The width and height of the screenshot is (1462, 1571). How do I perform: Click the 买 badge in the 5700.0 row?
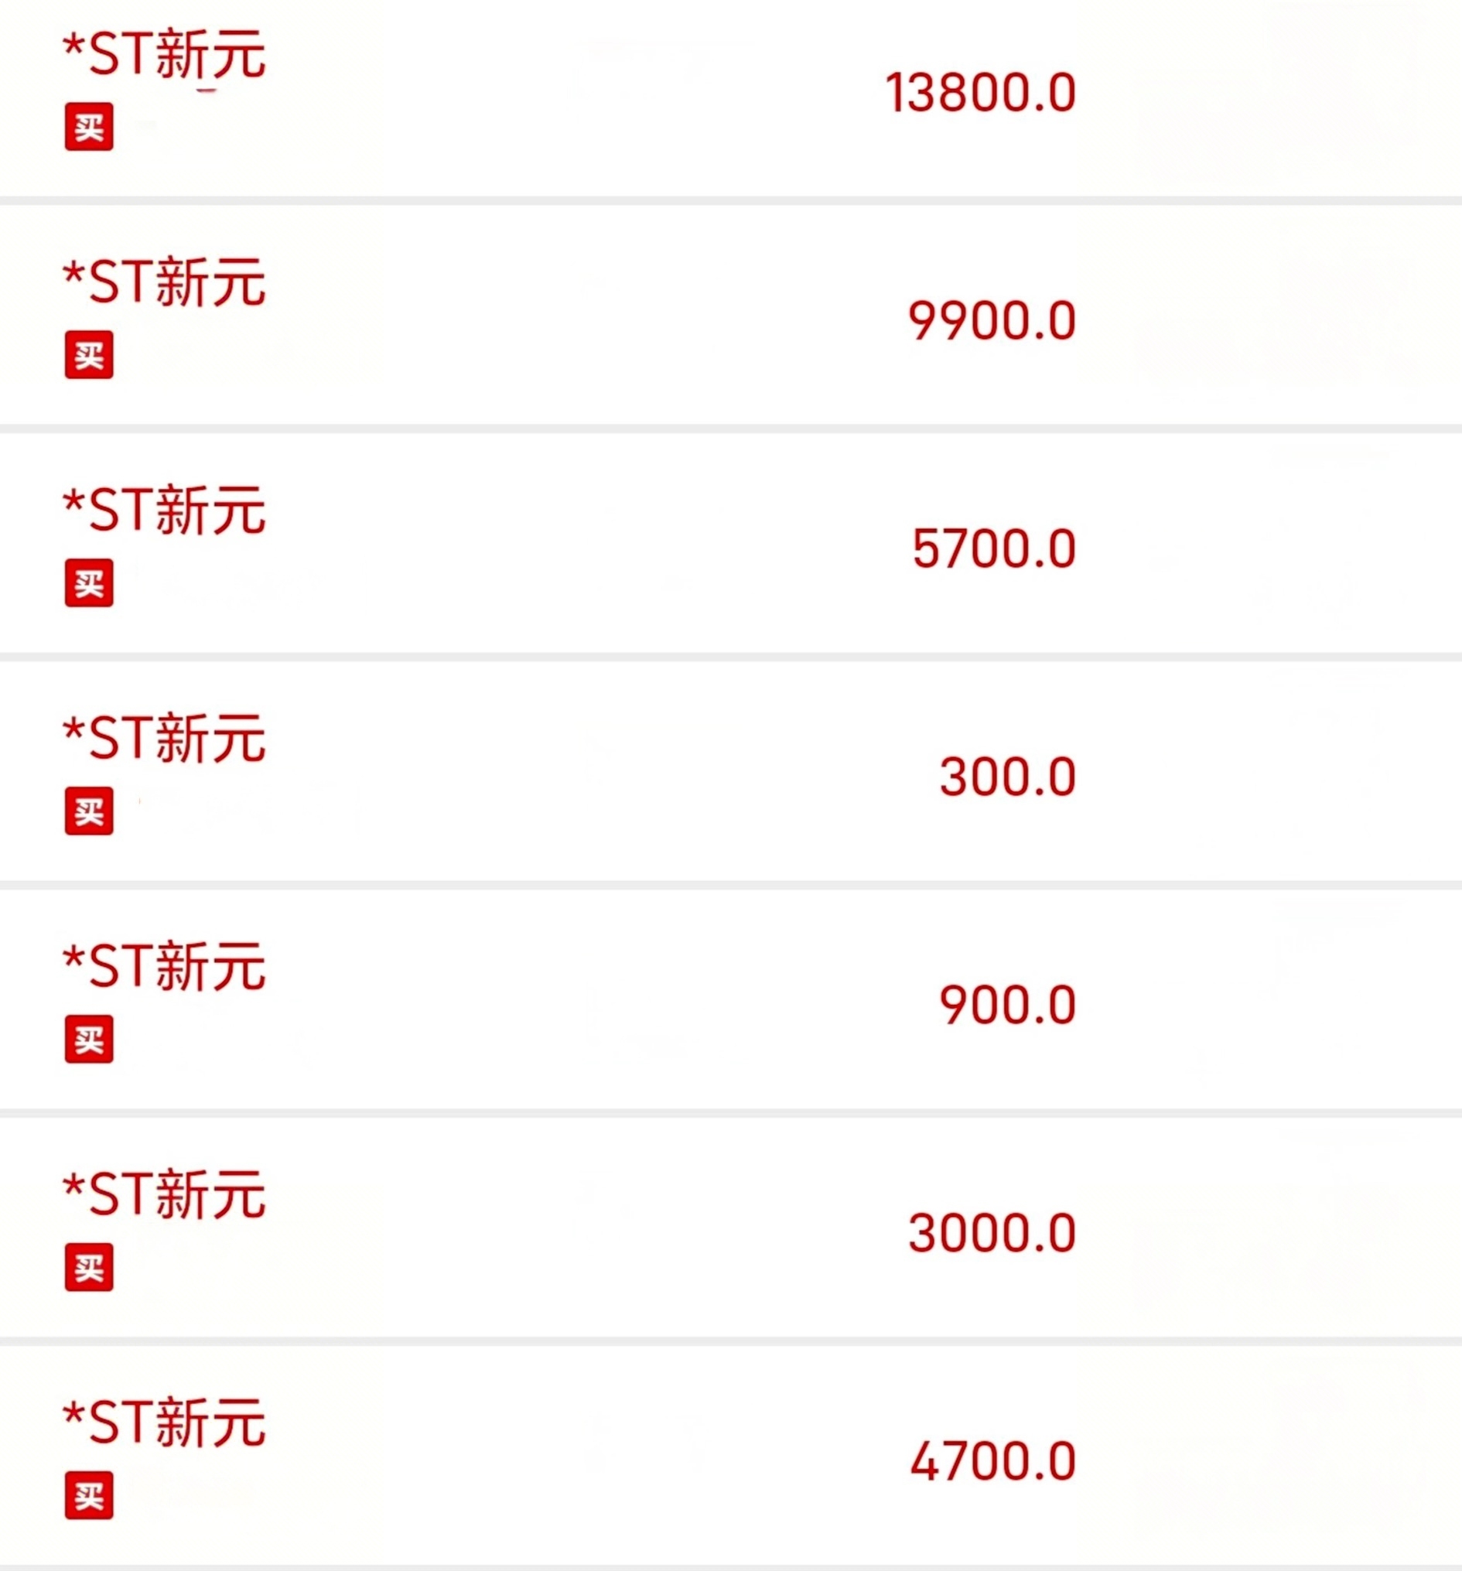[x=88, y=583]
